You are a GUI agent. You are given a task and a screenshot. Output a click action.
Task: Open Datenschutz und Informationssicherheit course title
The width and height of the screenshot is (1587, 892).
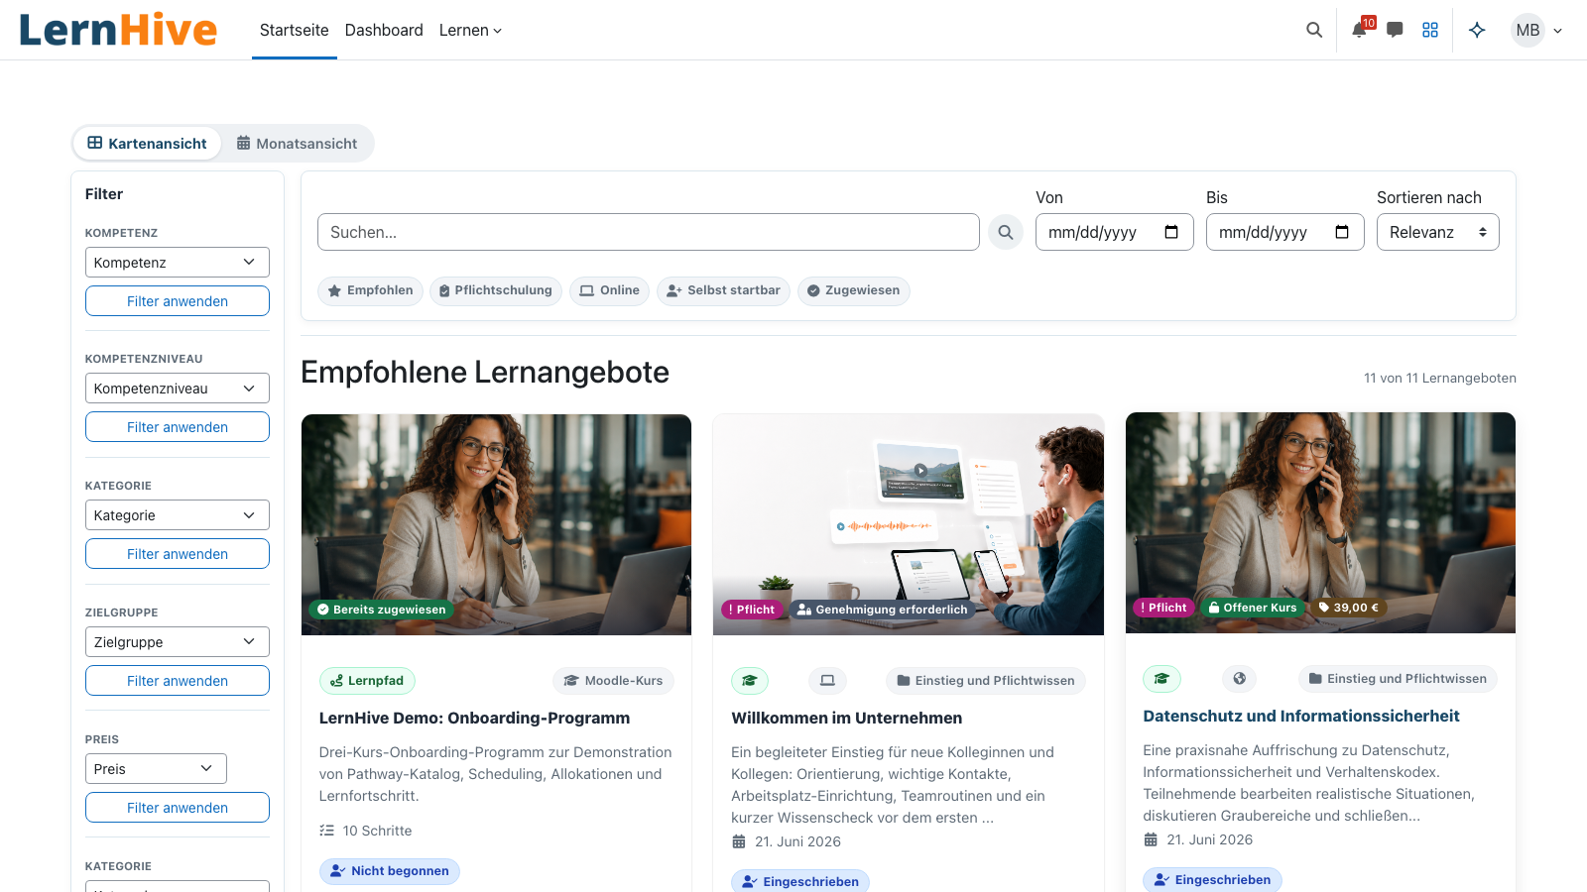point(1301,716)
